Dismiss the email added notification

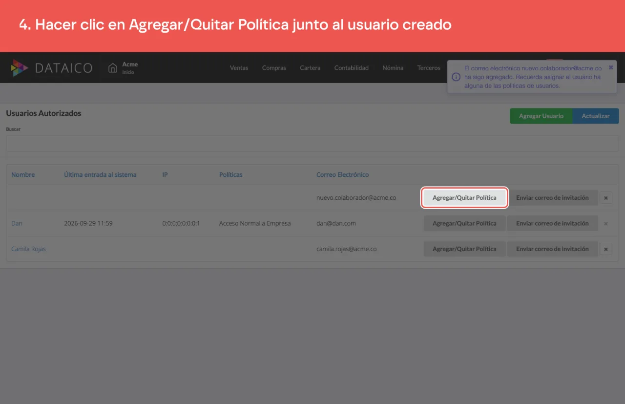[611, 67]
